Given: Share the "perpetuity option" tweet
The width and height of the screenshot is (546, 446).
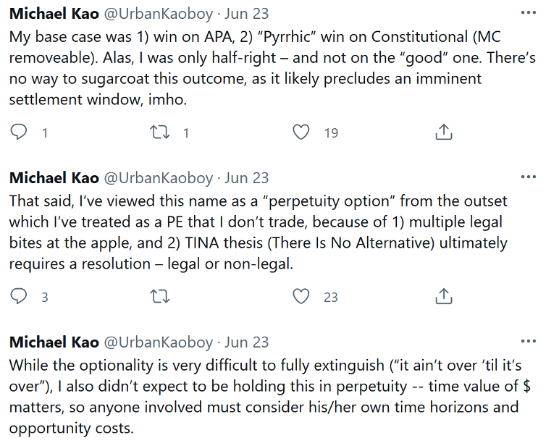Looking at the screenshot, I should (x=443, y=296).
